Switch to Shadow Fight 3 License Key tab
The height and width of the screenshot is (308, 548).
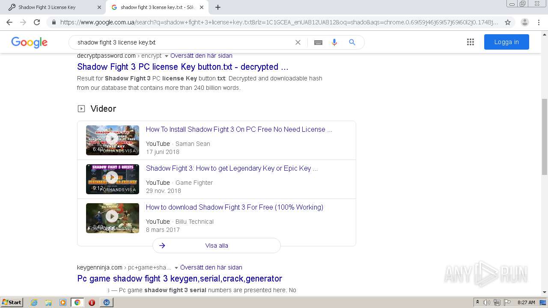click(x=53, y=7)
